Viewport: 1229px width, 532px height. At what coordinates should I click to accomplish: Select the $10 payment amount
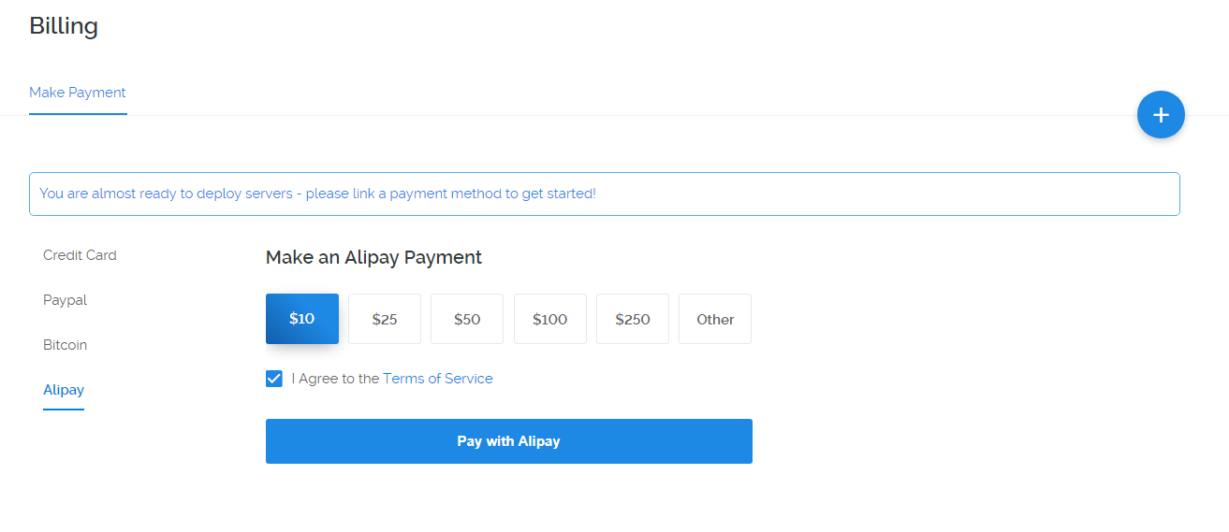click(x=301, y=319)
